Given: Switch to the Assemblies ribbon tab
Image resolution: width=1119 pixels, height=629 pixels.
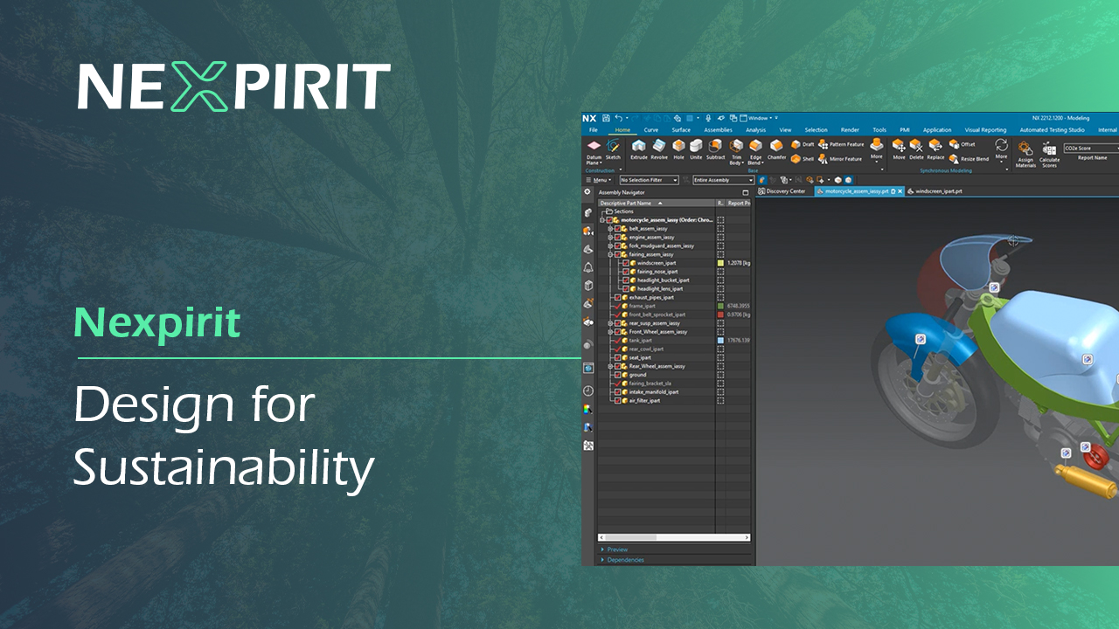Looking at the screenshot, I should (x=718, y=130).
